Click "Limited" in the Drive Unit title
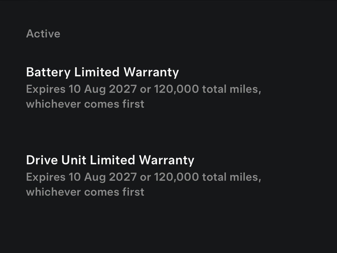 click(x=112, y=160)
